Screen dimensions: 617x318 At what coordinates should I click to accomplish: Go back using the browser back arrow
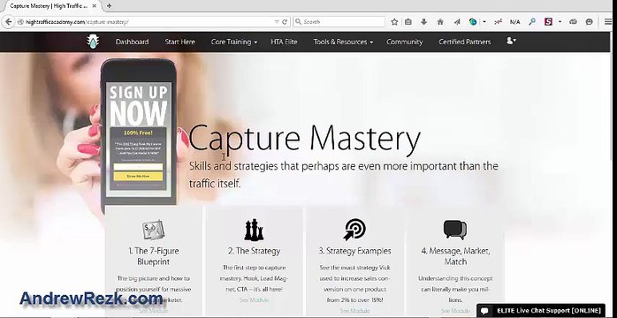coord(8,22)
